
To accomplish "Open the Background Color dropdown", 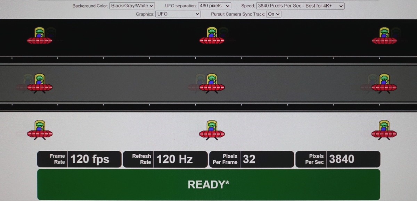I will (x=132, y=6).
